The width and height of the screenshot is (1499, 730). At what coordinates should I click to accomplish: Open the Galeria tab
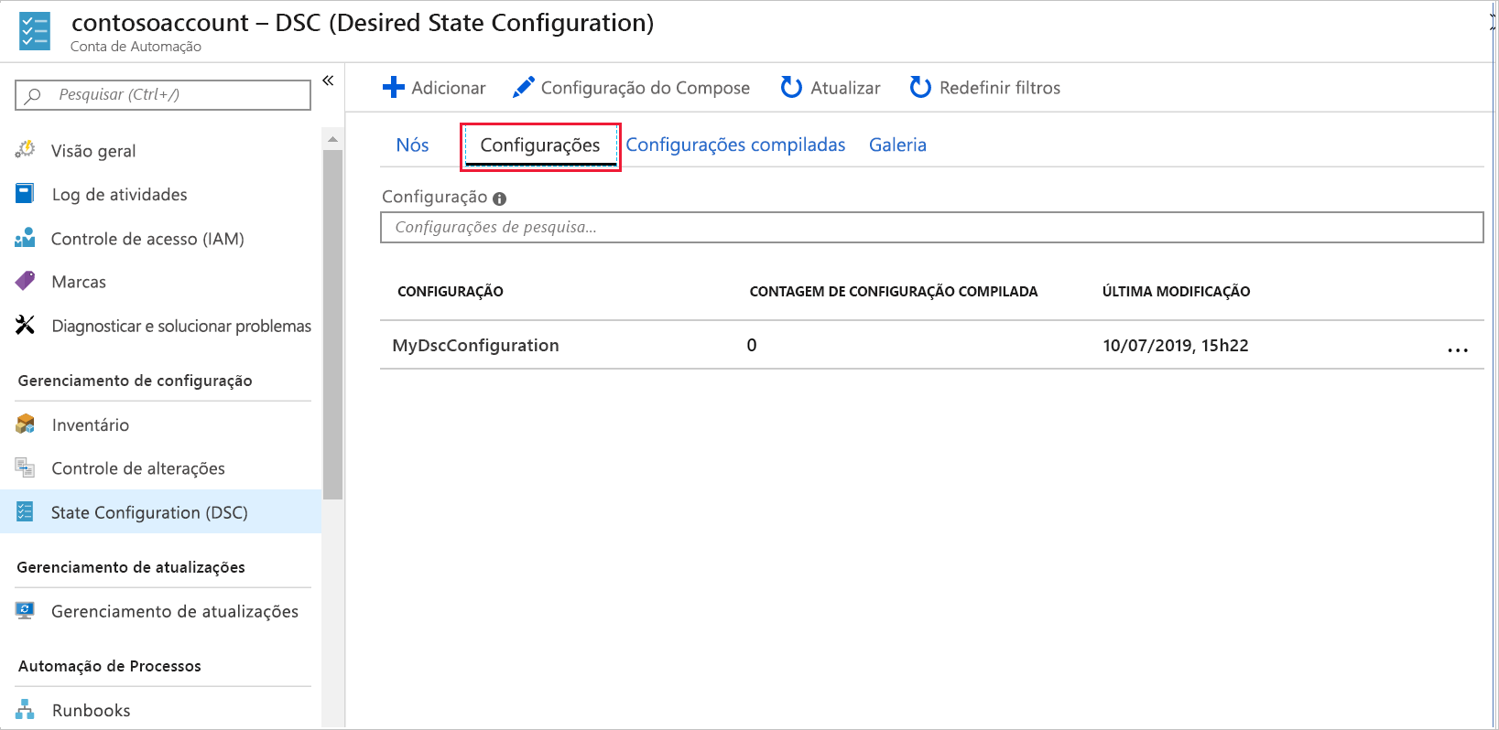[897, 145]
